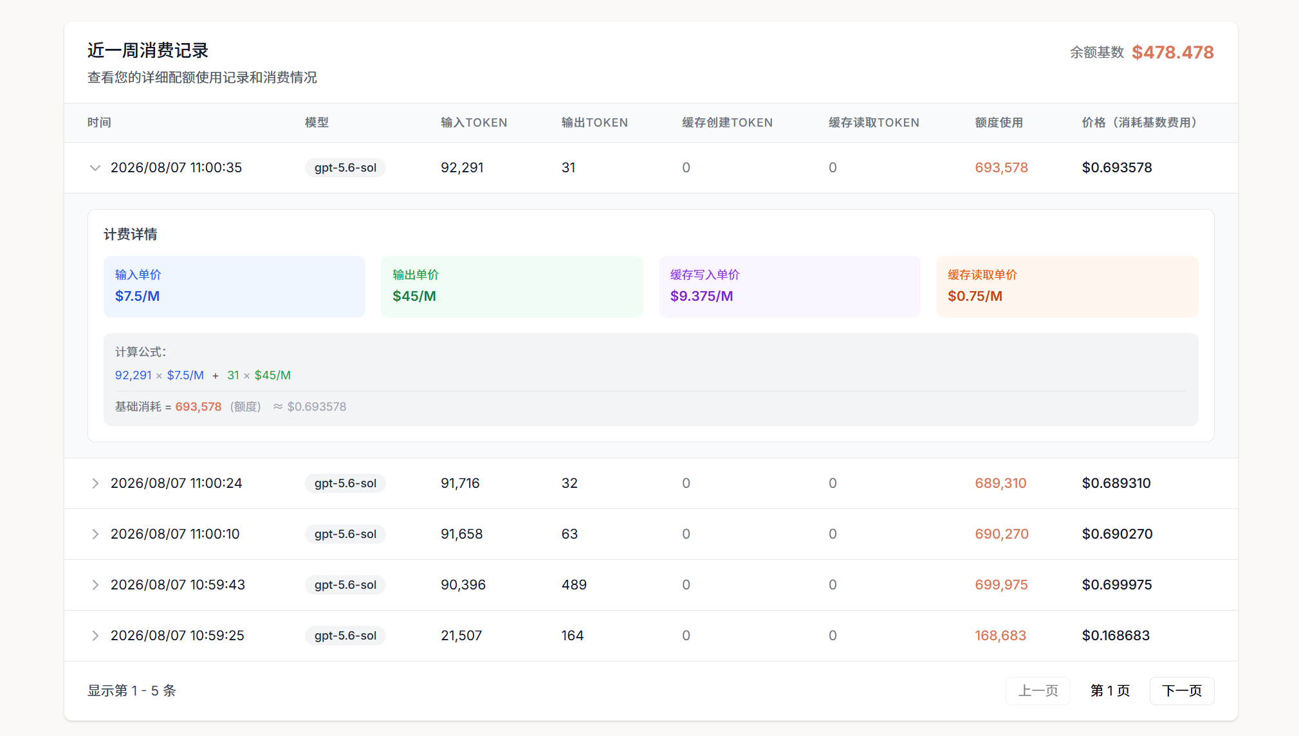The image size is (1299, 736).
Task: Expand the 10:59:43 record row
Action: pos(95,585)
